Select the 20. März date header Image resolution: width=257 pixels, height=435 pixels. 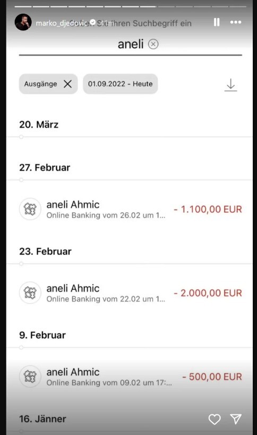click(x=39, y=124)
